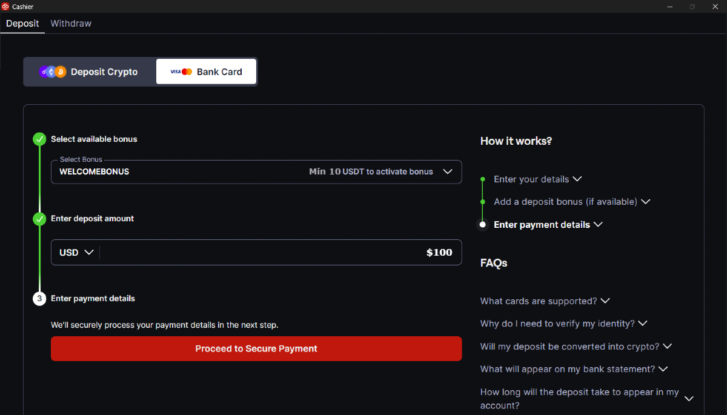Click the Visa Mastercard logo icon
Viewport: 727px width, 415px height.
point(181,71)
